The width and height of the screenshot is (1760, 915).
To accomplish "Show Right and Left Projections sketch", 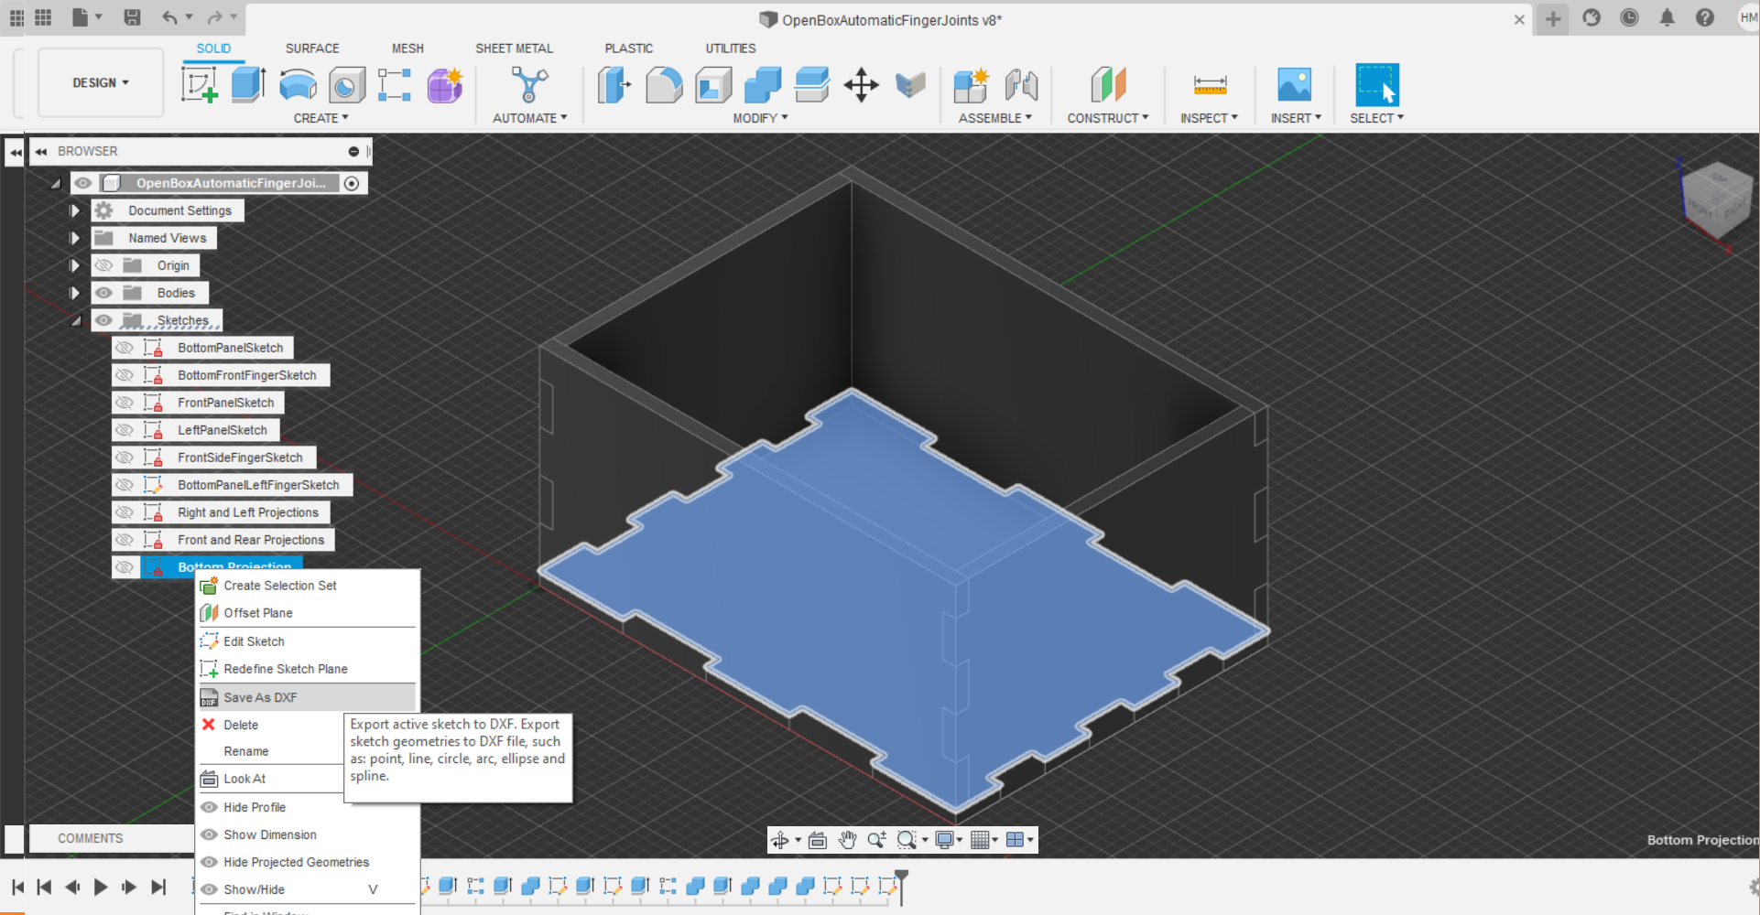I will point(125,512).
